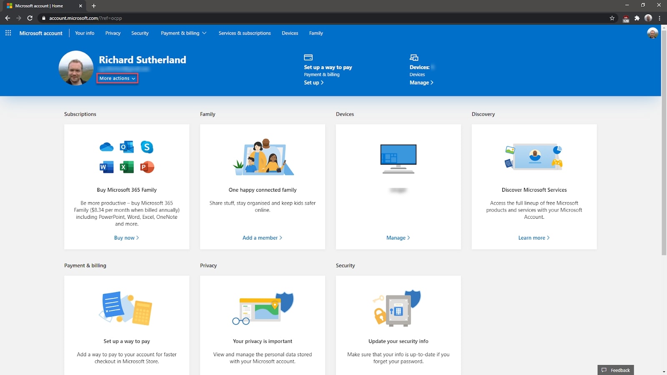
Task: Click the Microsoft account brand link
Action: click(41, 33)
